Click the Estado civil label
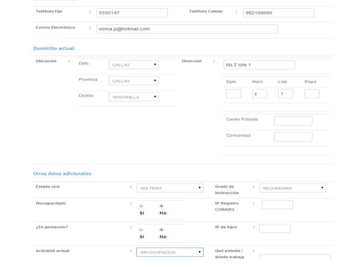The image size is (356, 267). pos(48,187)
